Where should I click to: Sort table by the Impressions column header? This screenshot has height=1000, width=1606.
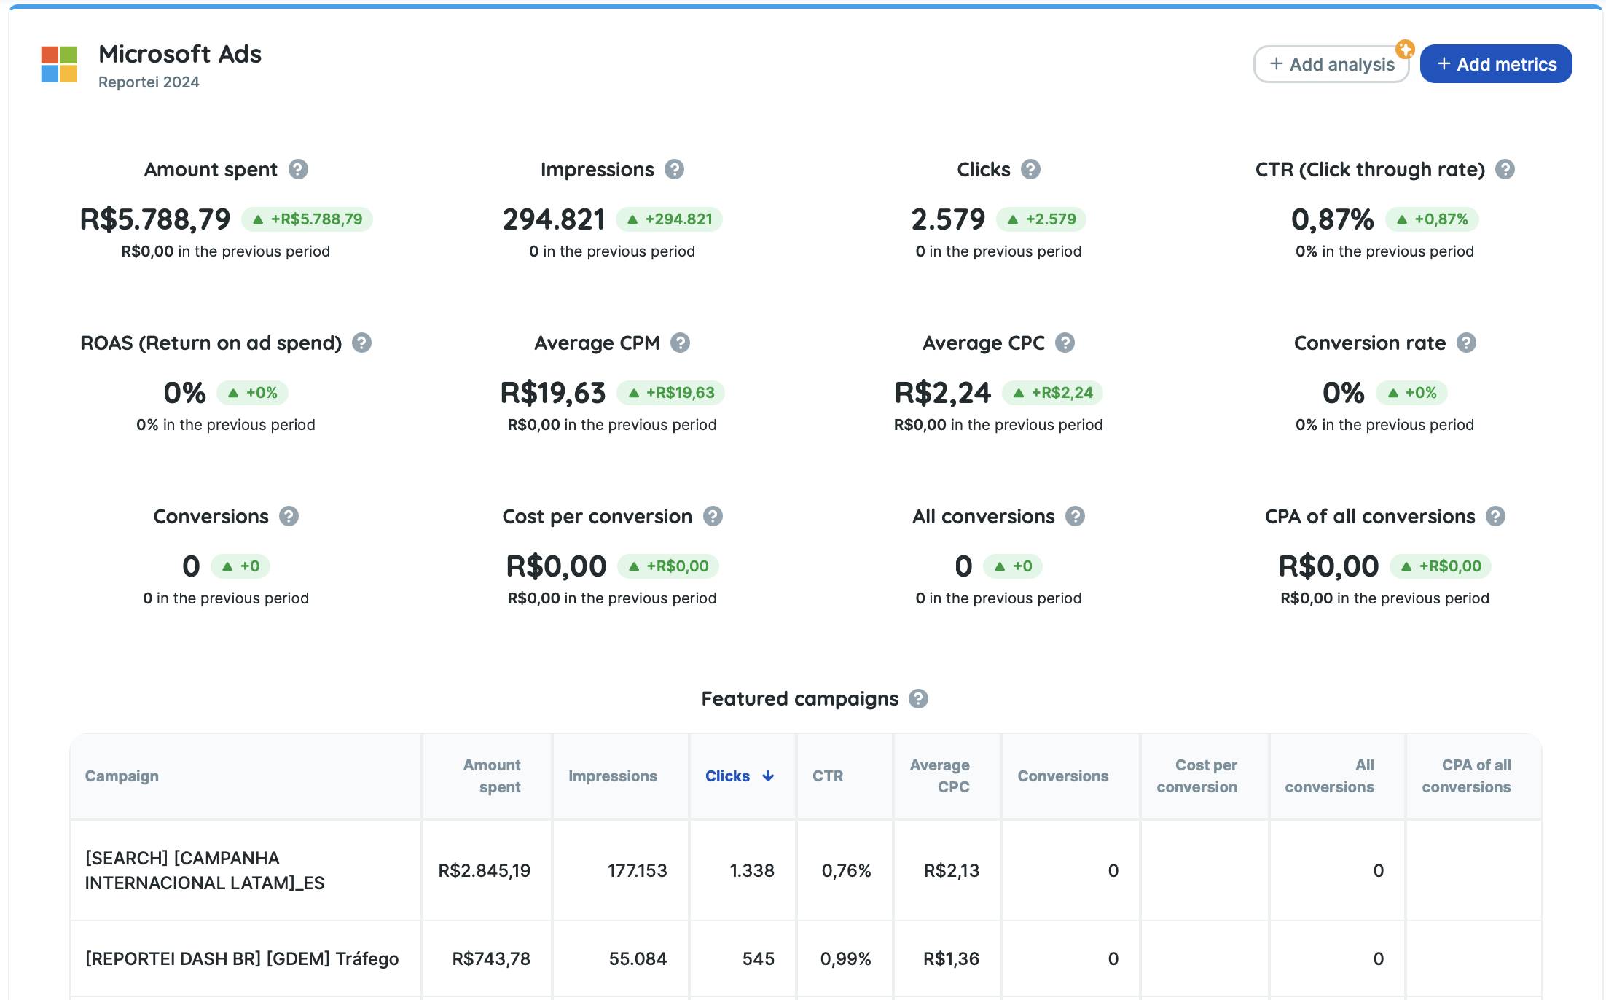click(612, 776)
